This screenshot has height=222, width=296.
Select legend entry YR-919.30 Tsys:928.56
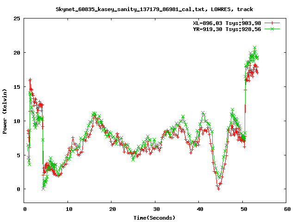tap(227, 29)
